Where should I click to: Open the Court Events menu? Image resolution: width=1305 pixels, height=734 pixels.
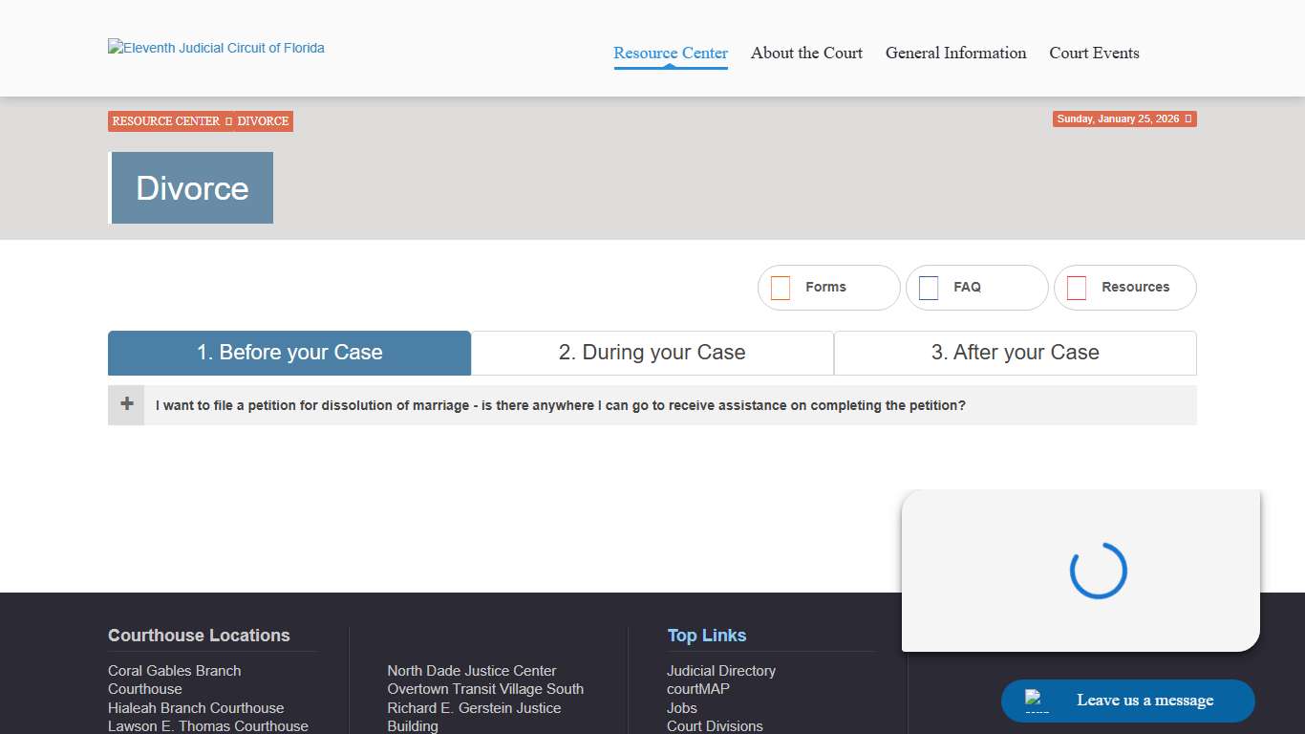coord(1094,54)
